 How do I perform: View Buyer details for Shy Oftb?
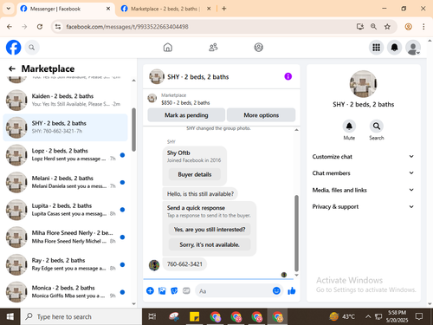pyautogui.click(x=195, y=174)
